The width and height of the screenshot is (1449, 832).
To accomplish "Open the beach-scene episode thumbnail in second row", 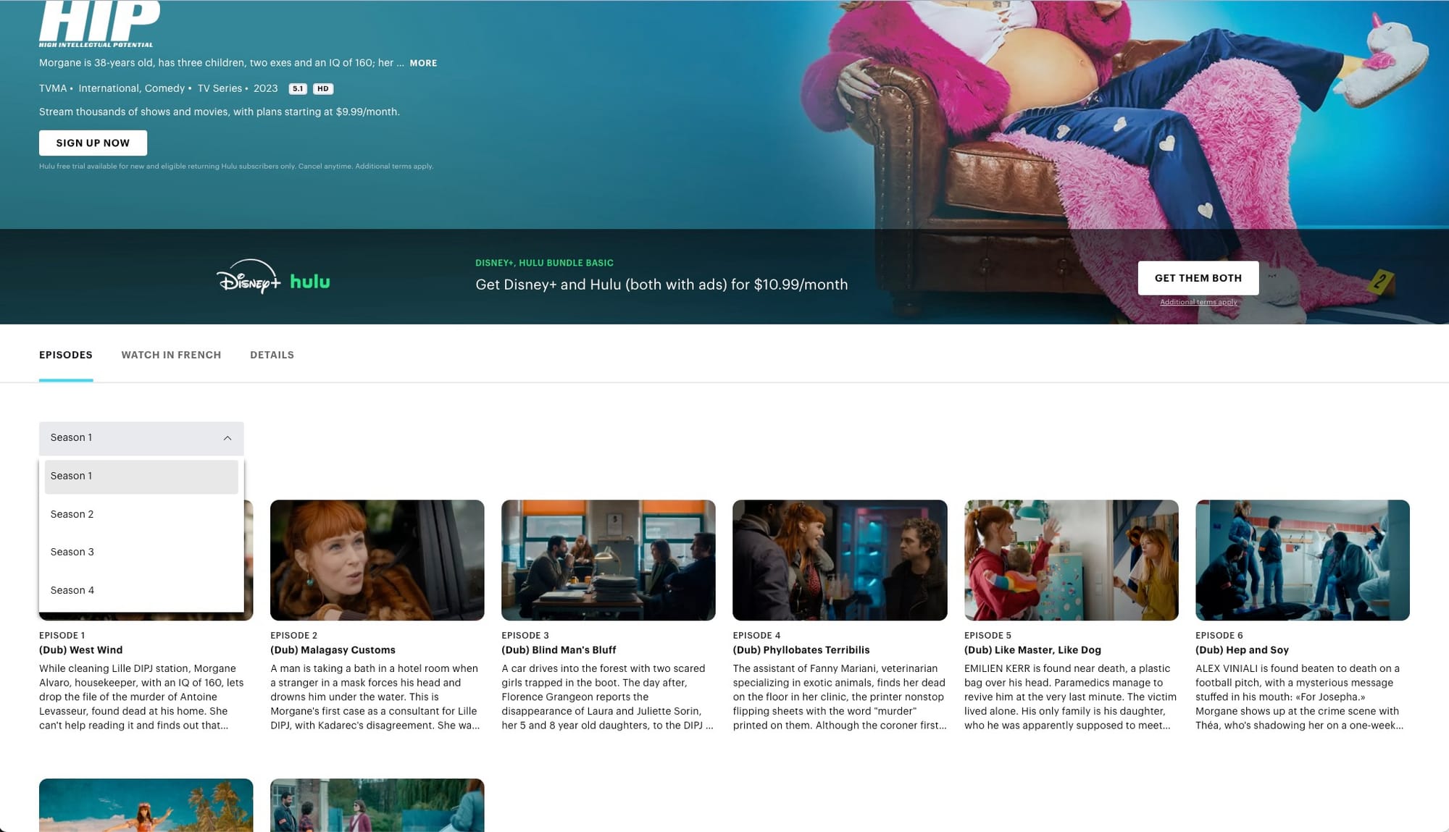I will click(146, 805).
